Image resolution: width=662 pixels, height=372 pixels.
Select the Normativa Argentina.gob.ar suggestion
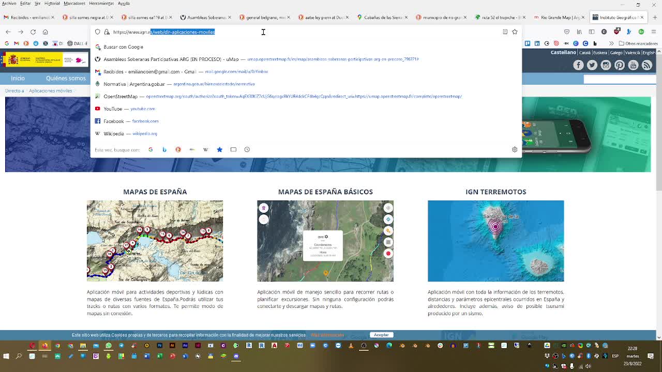point(305,84)
